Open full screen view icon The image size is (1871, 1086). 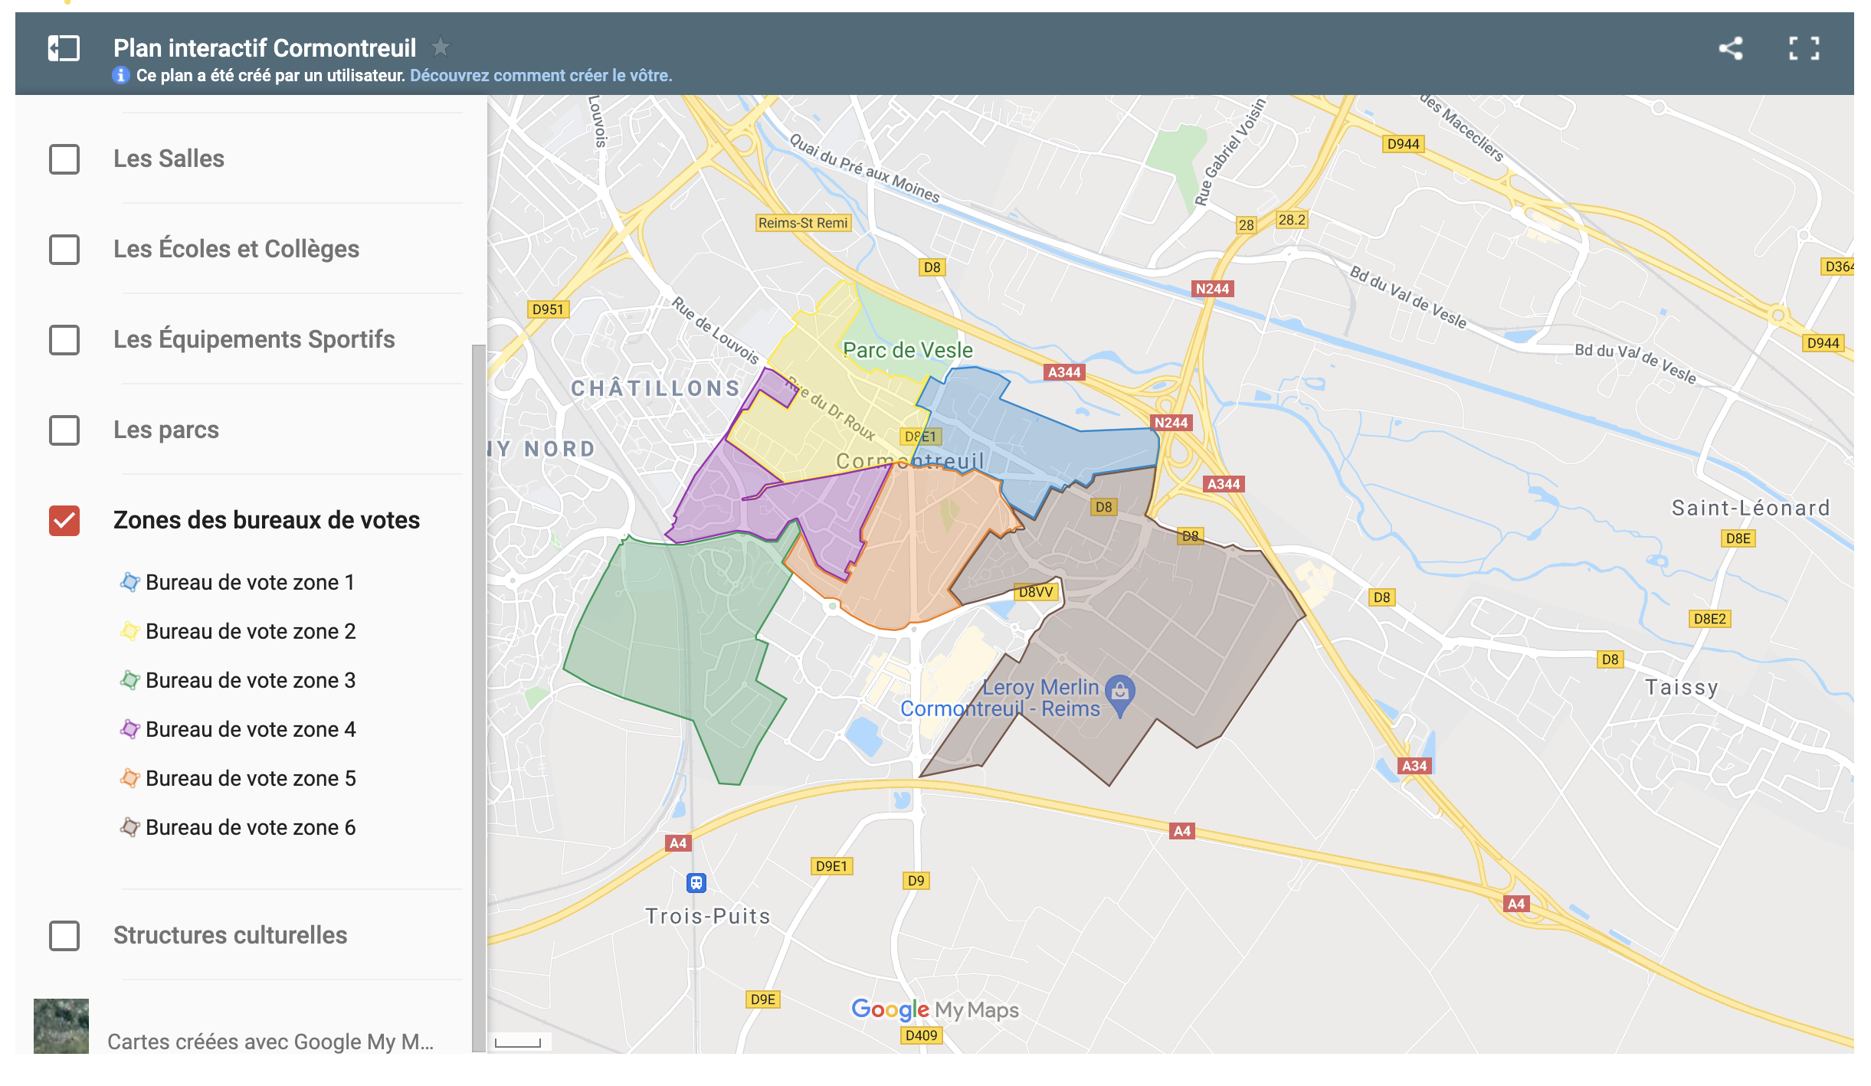click(x=1804, y=48)
